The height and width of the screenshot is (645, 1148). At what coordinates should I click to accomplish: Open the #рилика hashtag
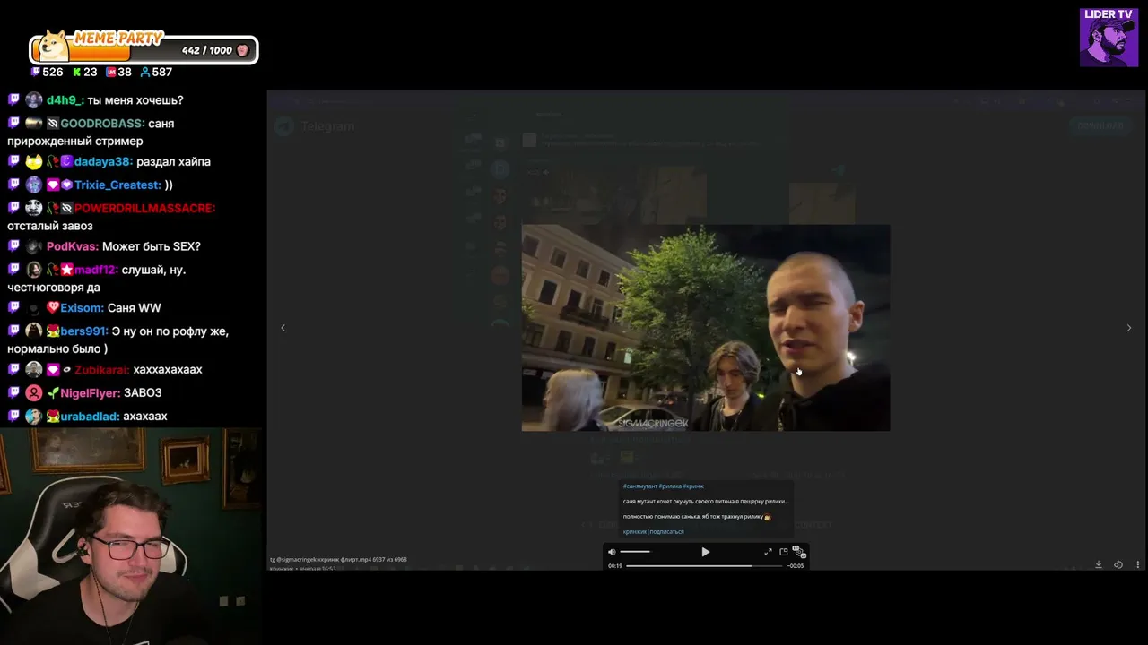670,486
